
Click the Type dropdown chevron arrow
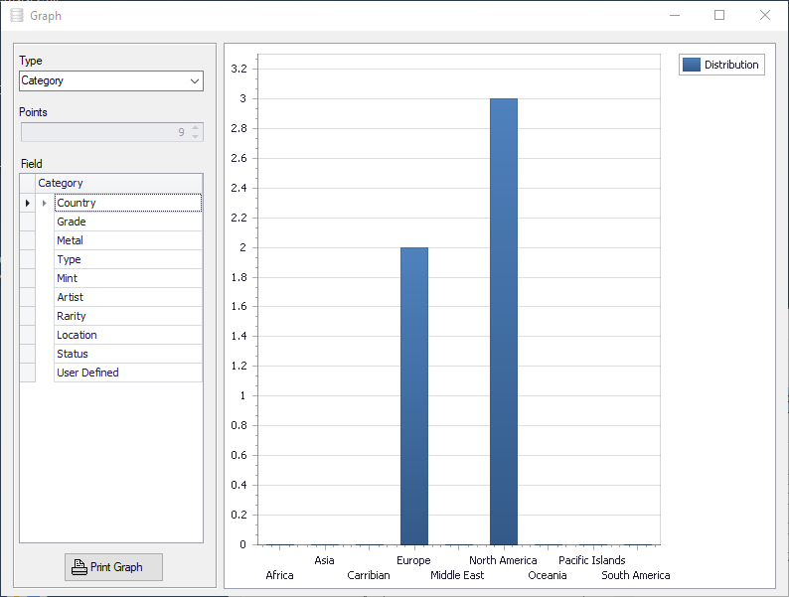click(x=195, y=81)
